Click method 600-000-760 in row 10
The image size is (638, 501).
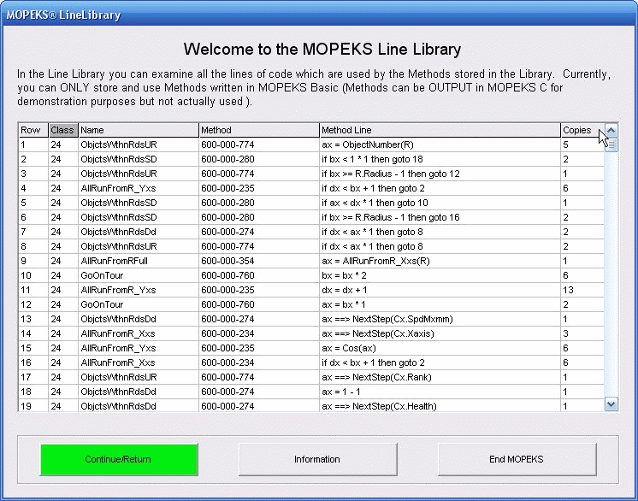(259, 275)
